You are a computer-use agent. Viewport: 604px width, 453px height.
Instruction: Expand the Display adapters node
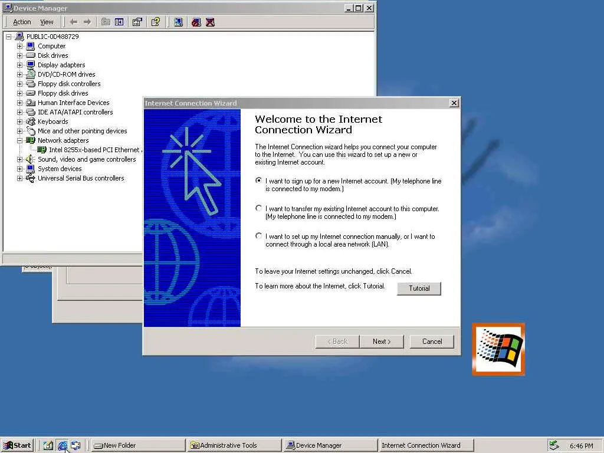pos(19,65)
